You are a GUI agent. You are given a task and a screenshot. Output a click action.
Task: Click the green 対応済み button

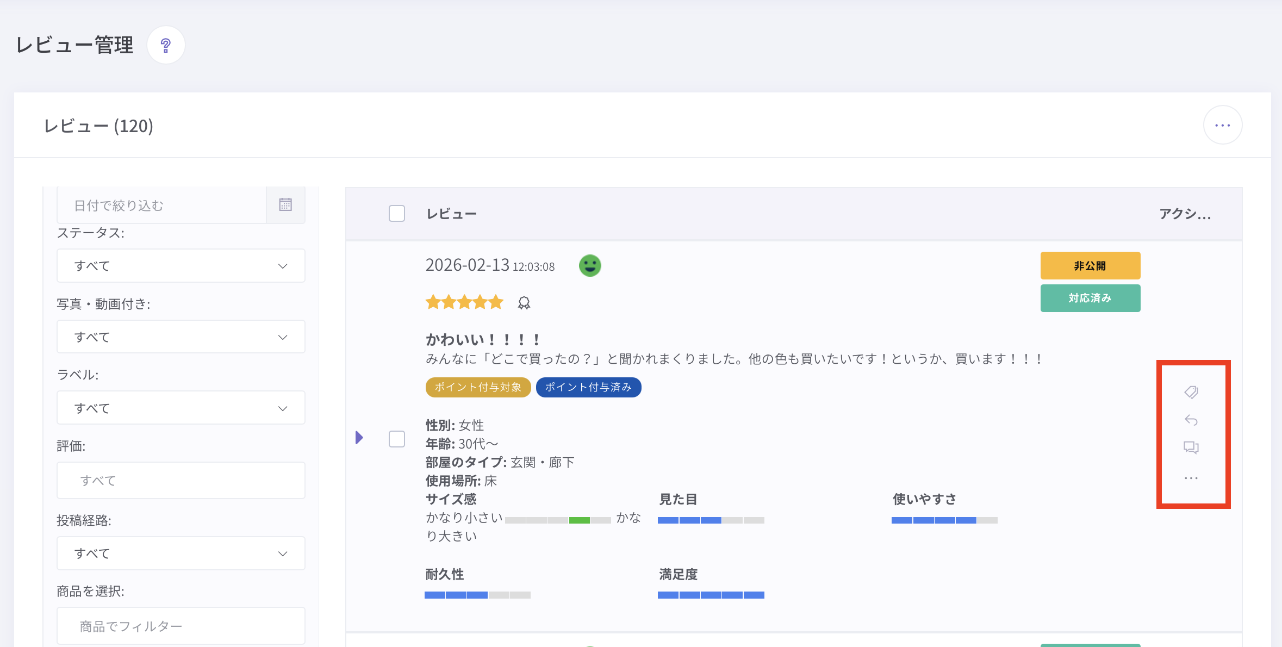(1090, 298)
